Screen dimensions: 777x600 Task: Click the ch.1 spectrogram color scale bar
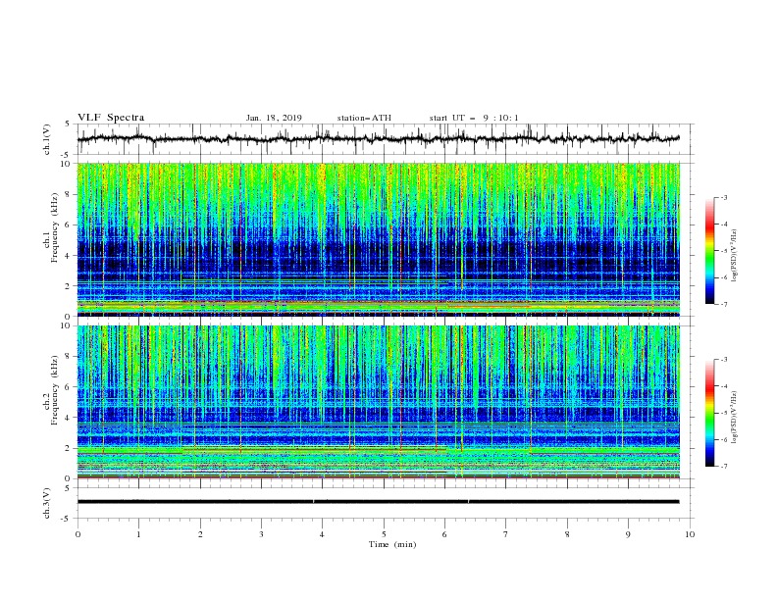pos(709,251)
